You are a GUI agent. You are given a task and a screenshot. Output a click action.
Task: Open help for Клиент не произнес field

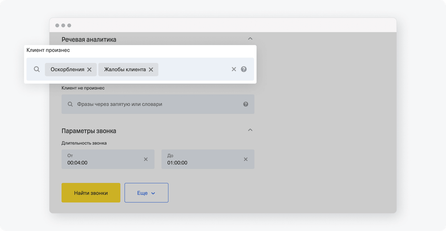(246, 104)
